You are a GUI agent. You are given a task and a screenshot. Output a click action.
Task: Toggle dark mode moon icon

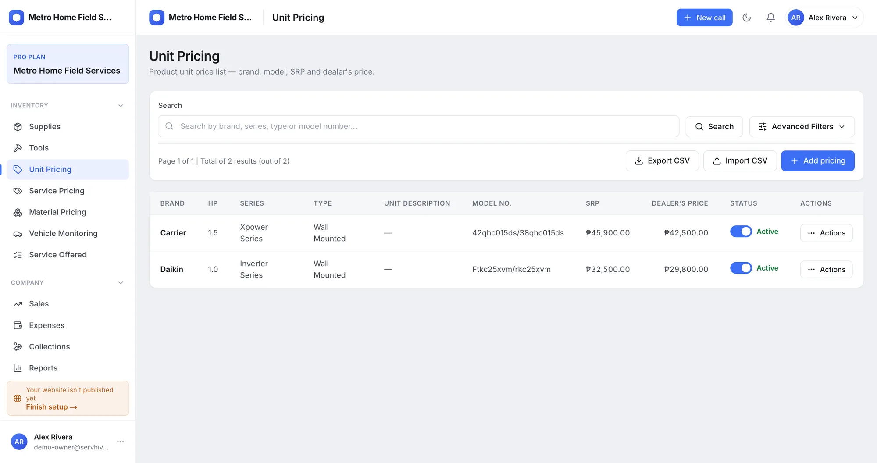[747, 18]
